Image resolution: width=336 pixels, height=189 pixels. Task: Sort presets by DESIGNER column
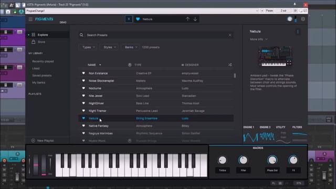tap(190, 65)
